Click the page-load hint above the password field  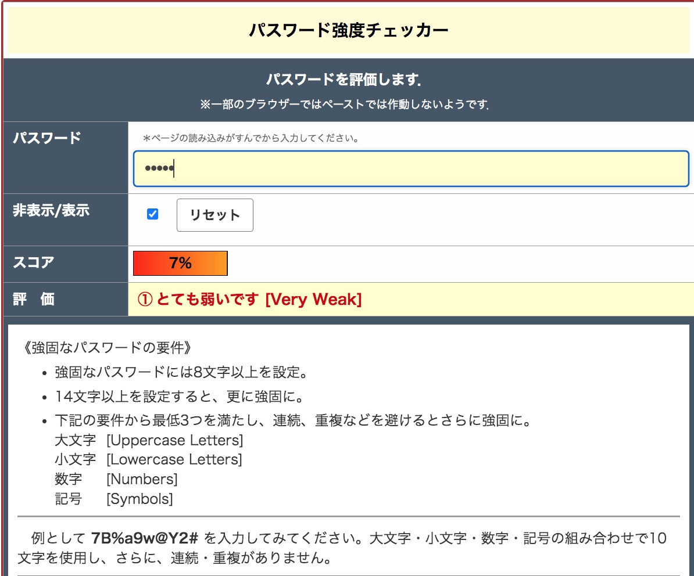coord(251,138)
